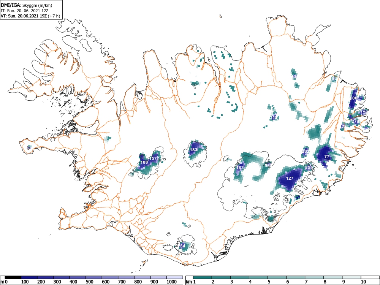Select the 6–7 km legend color segment
This screenshot has width=380, height=285.
click(296, 277)
